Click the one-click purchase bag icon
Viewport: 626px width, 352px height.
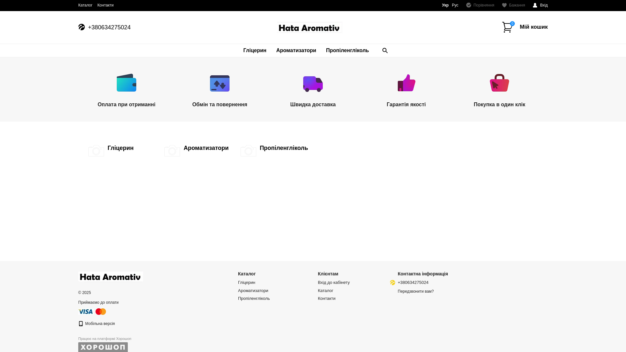[499, 83]
